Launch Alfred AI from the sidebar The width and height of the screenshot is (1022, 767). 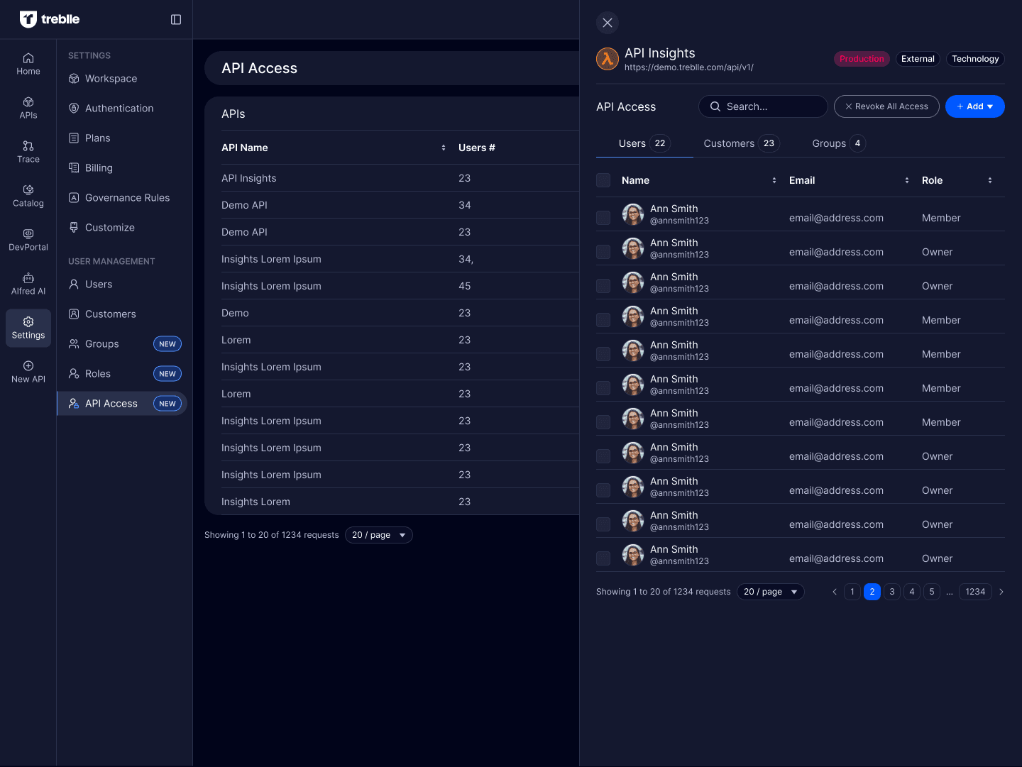point(28,278)
